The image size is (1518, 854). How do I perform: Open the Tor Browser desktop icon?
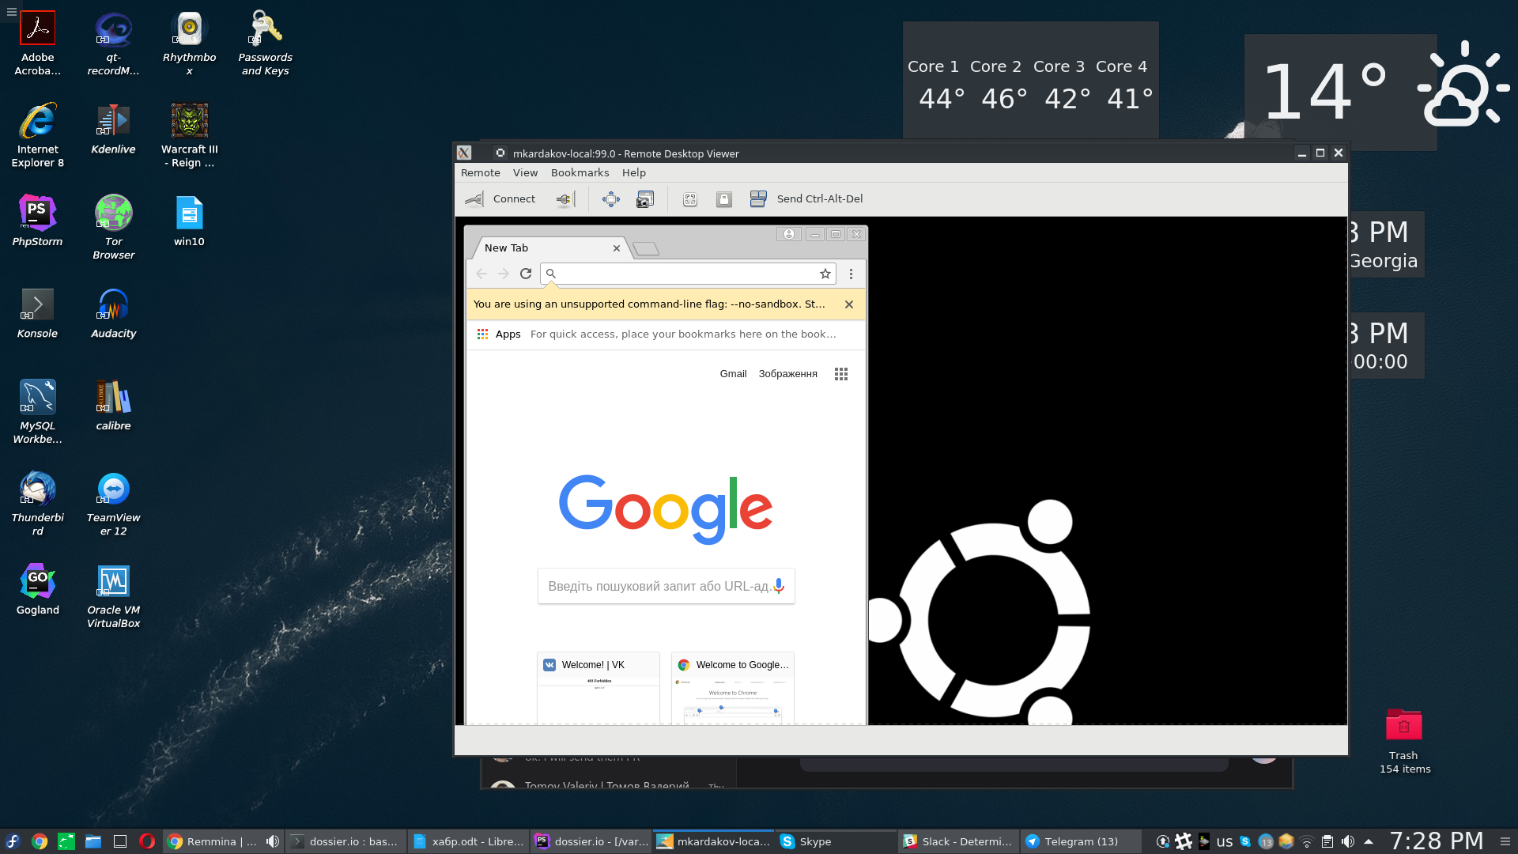click(x=113, y=228)
